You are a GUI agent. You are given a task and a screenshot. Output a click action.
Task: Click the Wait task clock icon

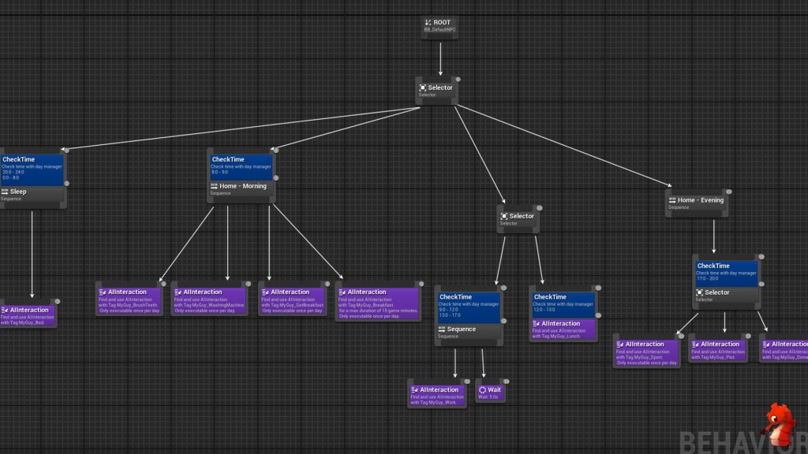(x=482, y=389)
